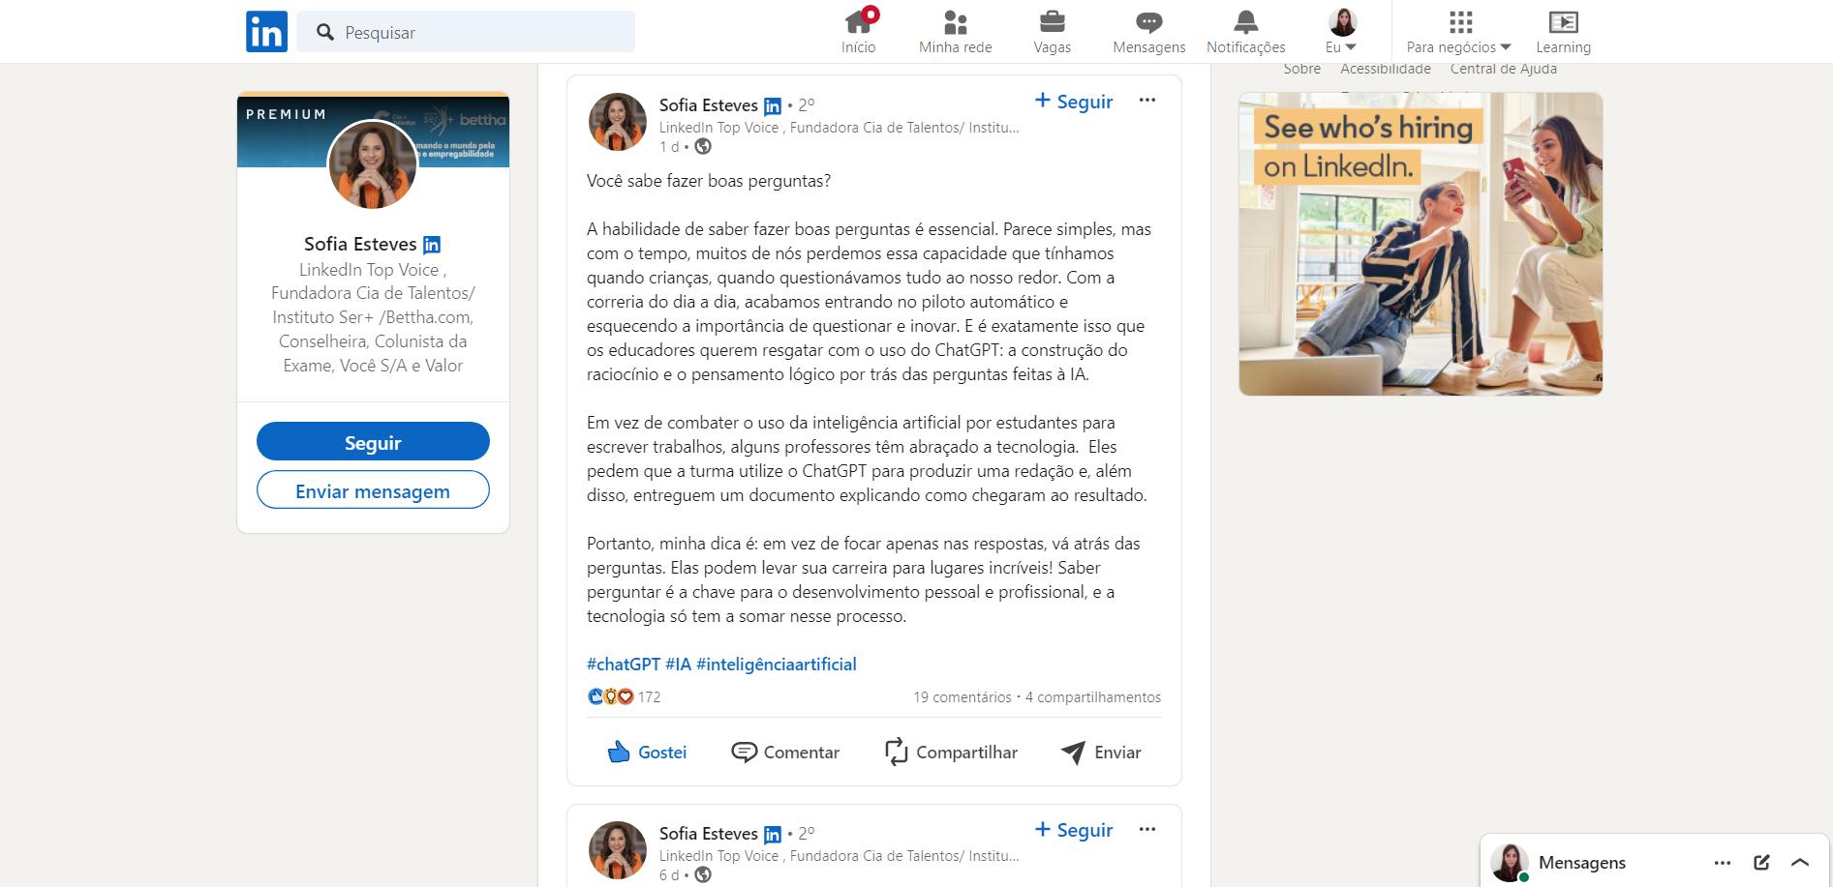
Task: View the 172 reactions list
Action: pyautogui.click(x=625, y=696)
